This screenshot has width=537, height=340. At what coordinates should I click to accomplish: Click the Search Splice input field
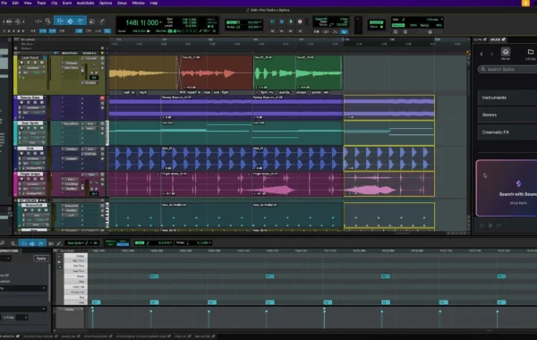click(507, 70)
